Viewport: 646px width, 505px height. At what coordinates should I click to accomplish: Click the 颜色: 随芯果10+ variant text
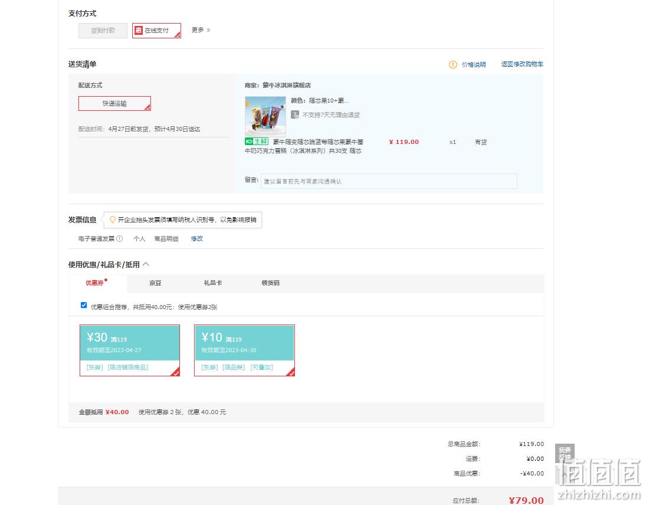[320, 100]
